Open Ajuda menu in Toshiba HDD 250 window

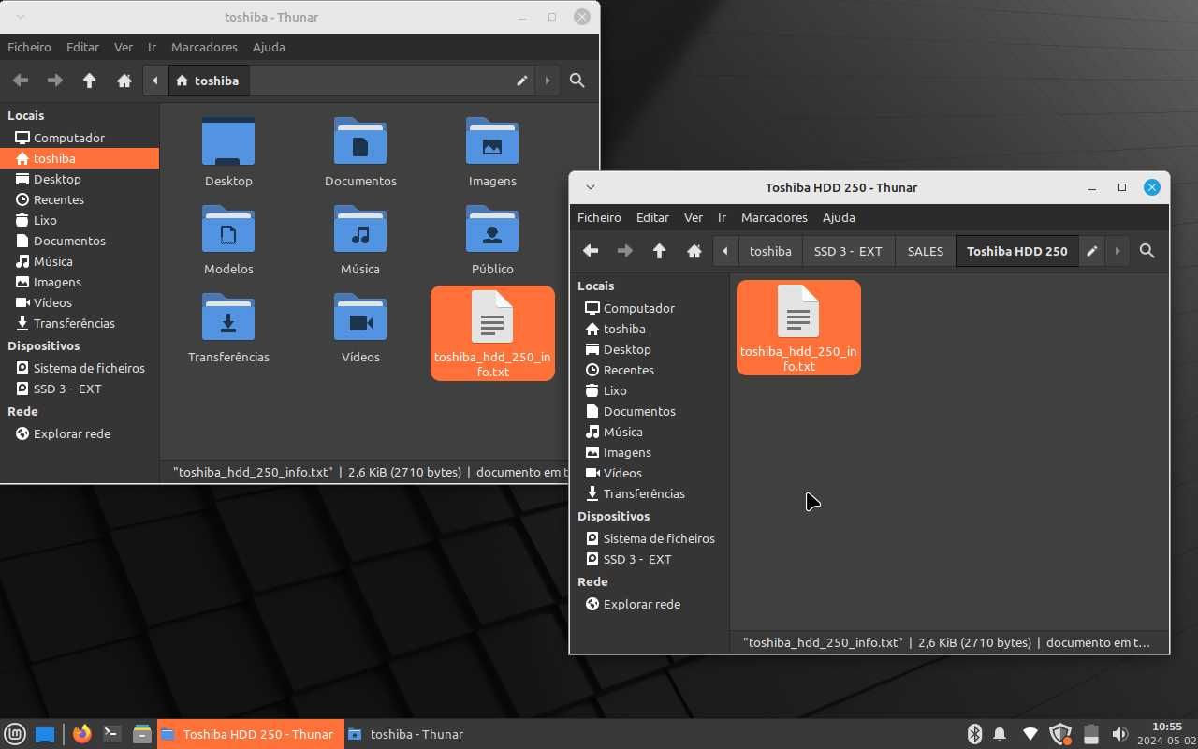pyautogui.click(x=839, y=217)
